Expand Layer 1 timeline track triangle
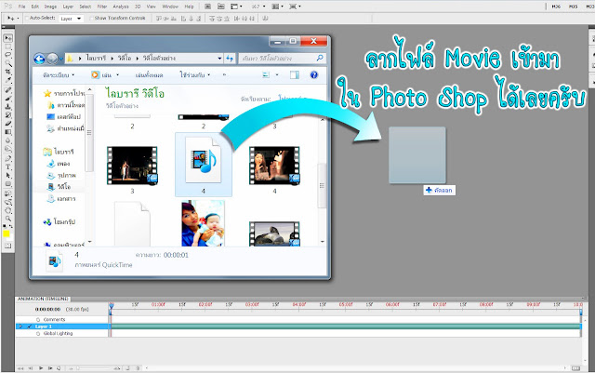The width and height of the screenshot is (595, 373). [20, 326]
